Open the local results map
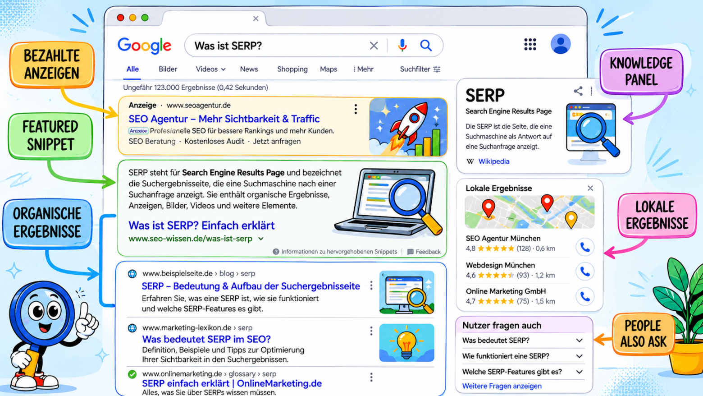 pos(530,212)
